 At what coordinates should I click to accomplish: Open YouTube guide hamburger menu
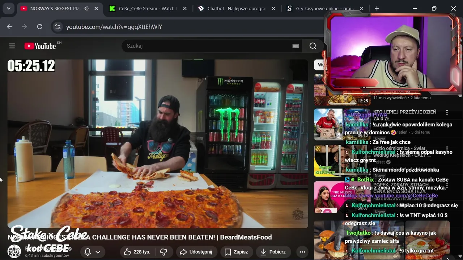click(x=12, y=46)
